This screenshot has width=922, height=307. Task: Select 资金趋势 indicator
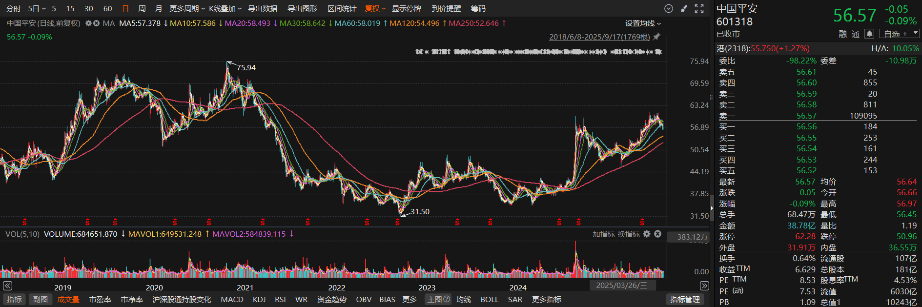click(x=332, y=299)
